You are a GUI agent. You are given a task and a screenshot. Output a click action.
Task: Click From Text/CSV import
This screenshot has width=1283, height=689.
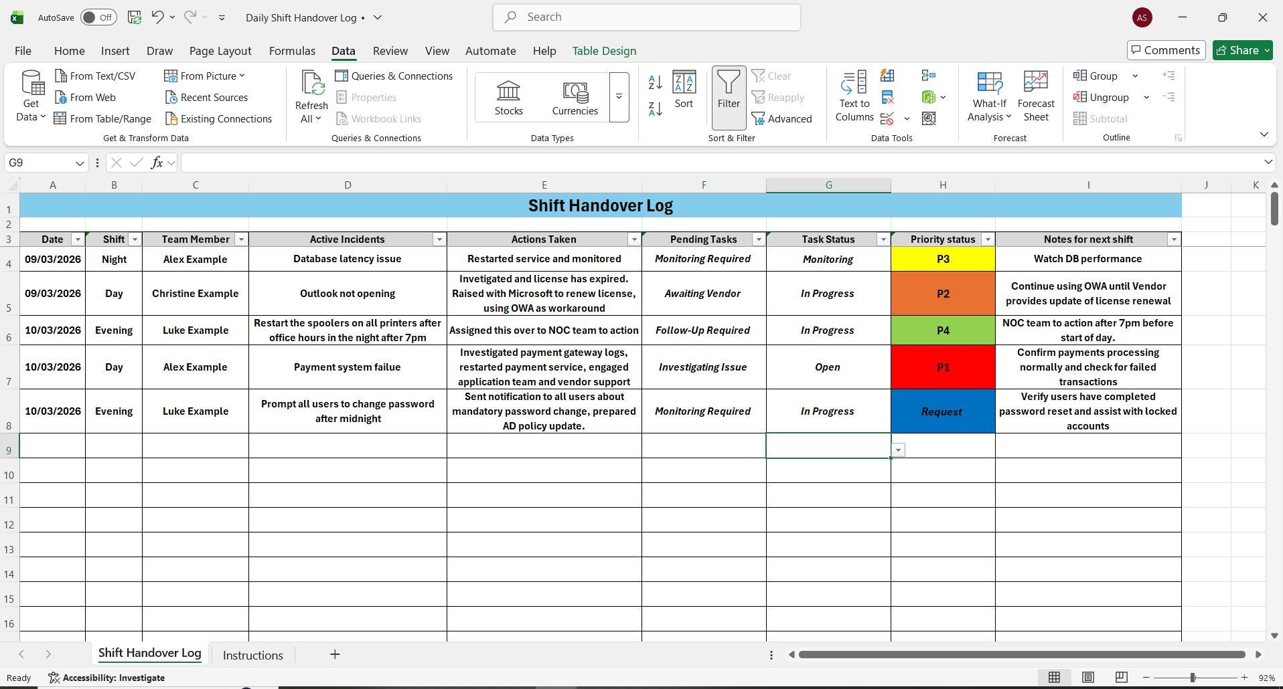[x=95, y=76]
